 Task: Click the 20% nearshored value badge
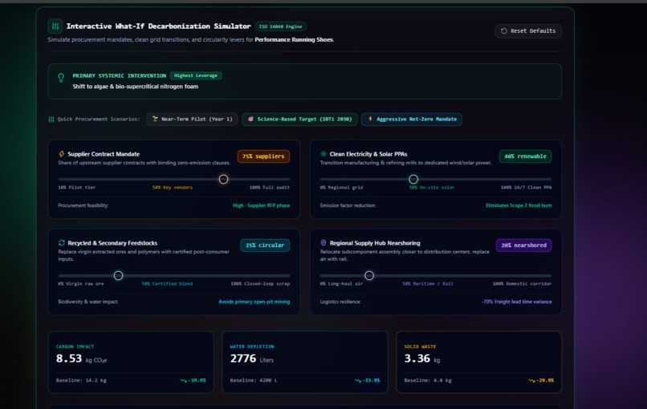(523, 245)
